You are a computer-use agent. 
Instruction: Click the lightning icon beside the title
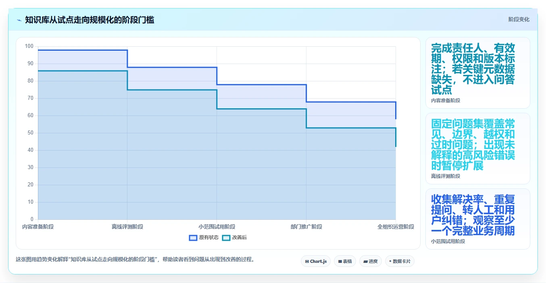click(x=19, y=20)
